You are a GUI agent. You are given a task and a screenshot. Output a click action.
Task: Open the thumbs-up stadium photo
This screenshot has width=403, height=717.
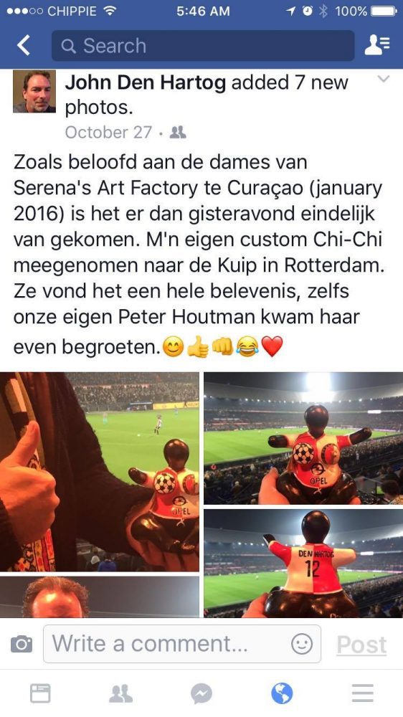pyautogui.click(x=99, y=472)
